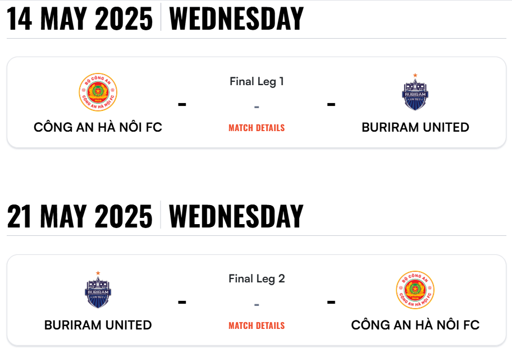Select Công An Hà Nội FC name in Leg 1
The height and width of the screenshot is (353, 512).
click(98, 127)
